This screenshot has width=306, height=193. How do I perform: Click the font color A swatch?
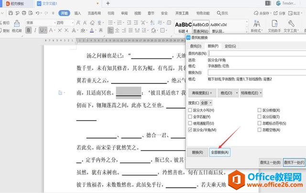pos(92,30)
